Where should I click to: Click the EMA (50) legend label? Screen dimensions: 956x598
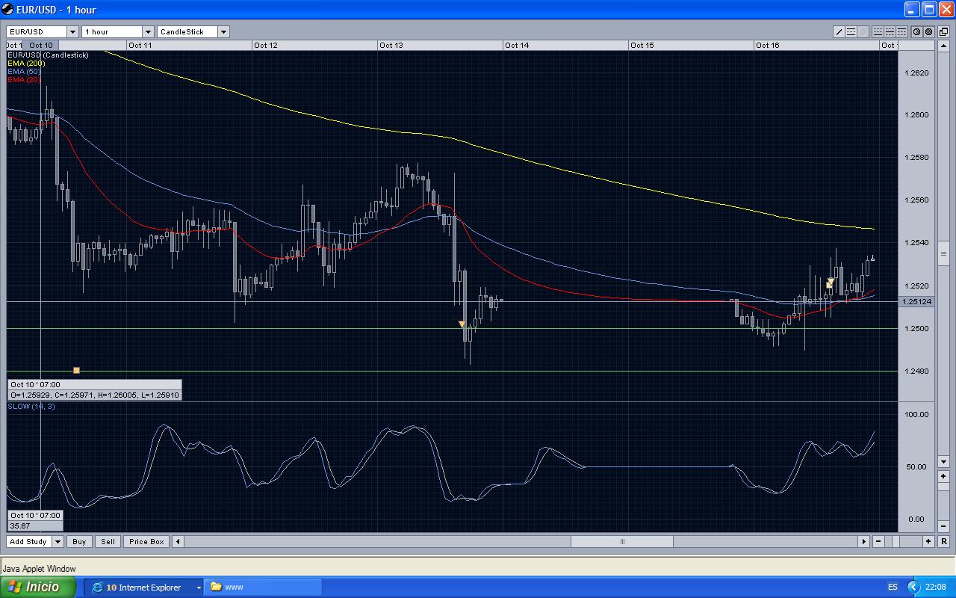point(24,72)
